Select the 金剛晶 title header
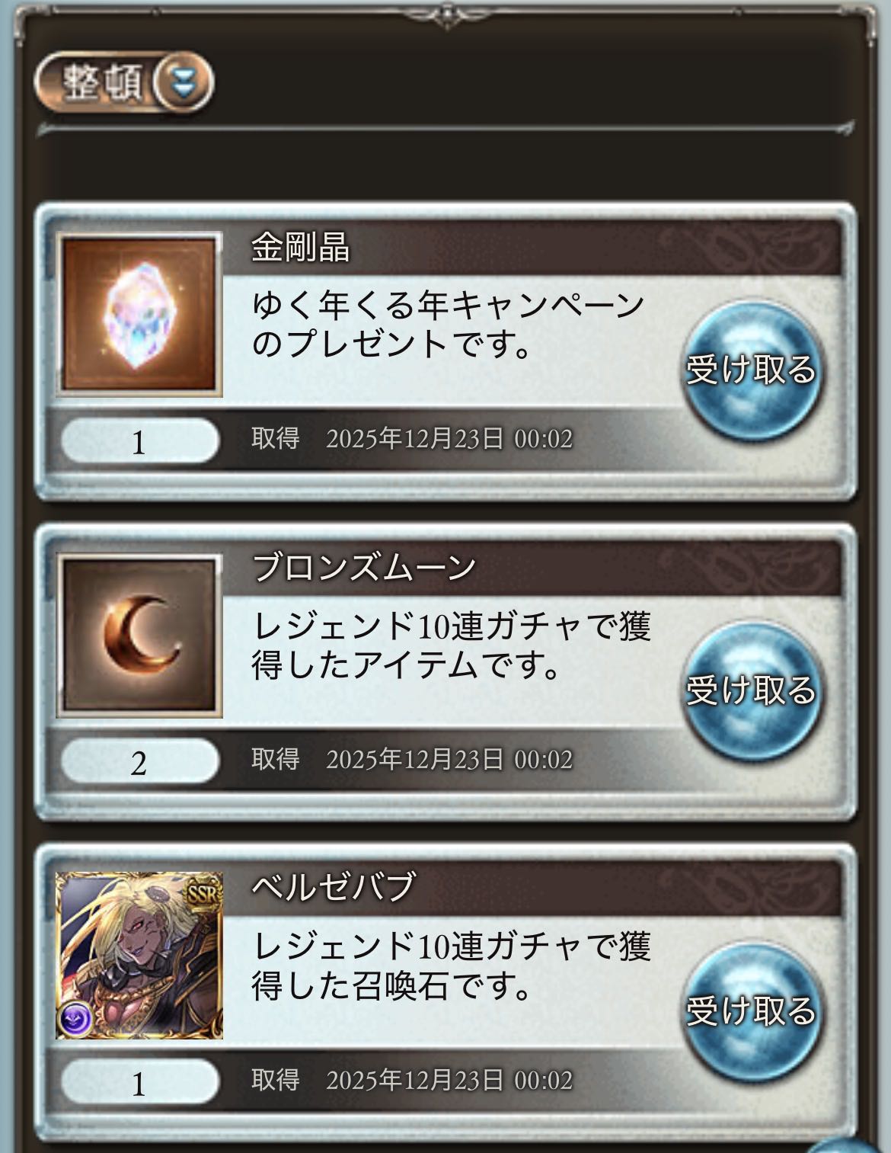891x1153 pixels. 300,248
